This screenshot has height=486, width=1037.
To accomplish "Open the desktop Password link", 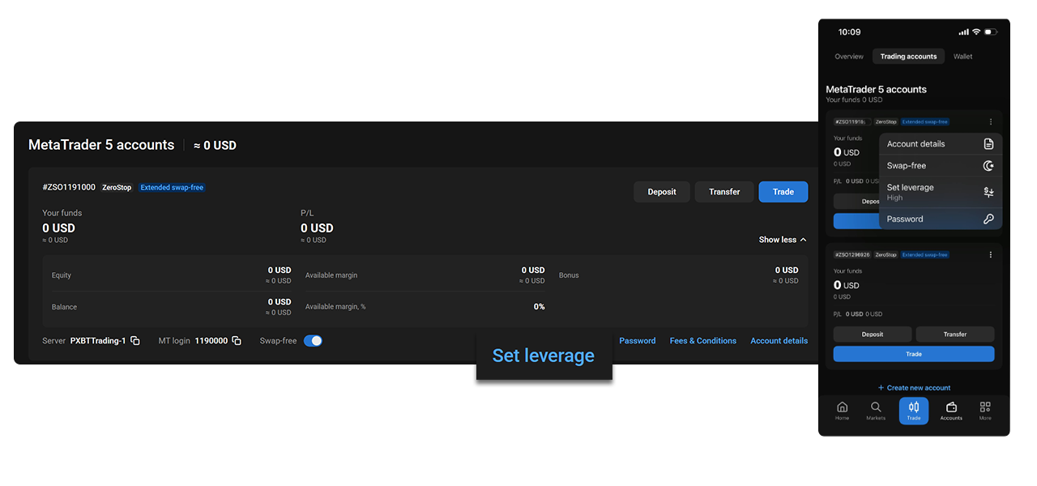I will click(638, 341).
